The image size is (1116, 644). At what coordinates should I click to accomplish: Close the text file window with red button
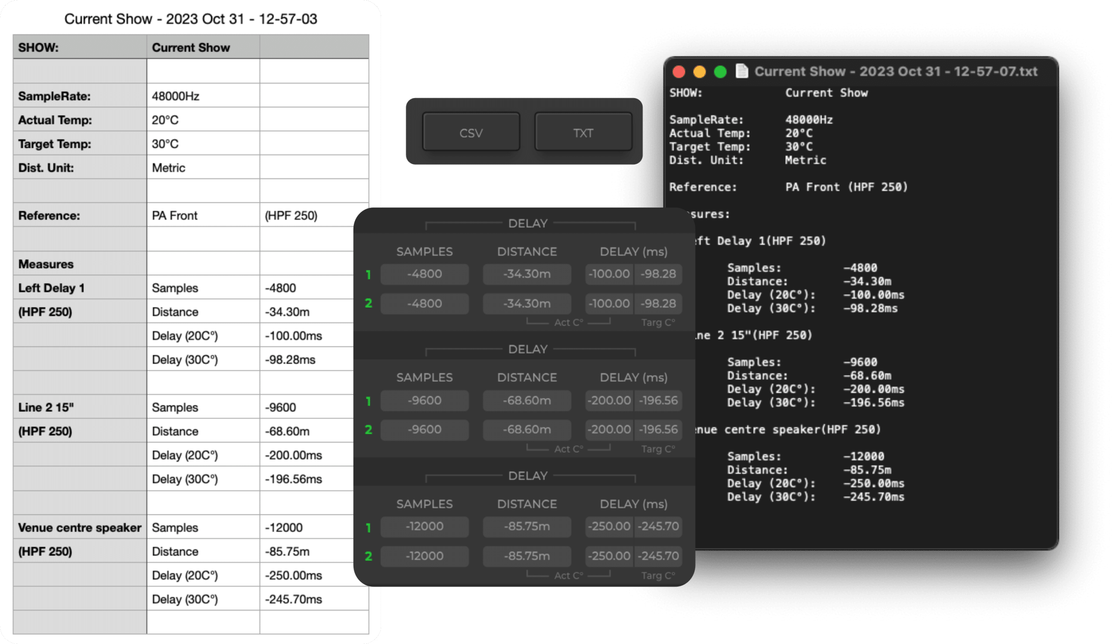(679, 72)
